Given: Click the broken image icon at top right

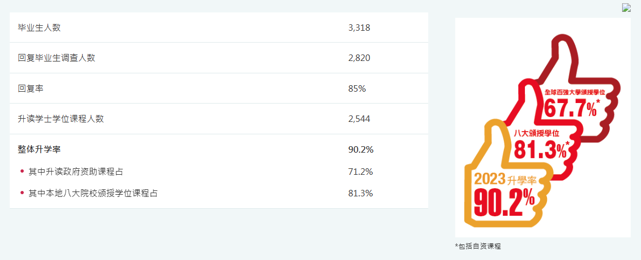Looking at the screenshot, I should (626, 8).
